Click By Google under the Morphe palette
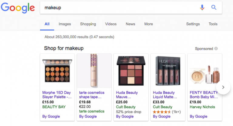 [x=51, y=116]
